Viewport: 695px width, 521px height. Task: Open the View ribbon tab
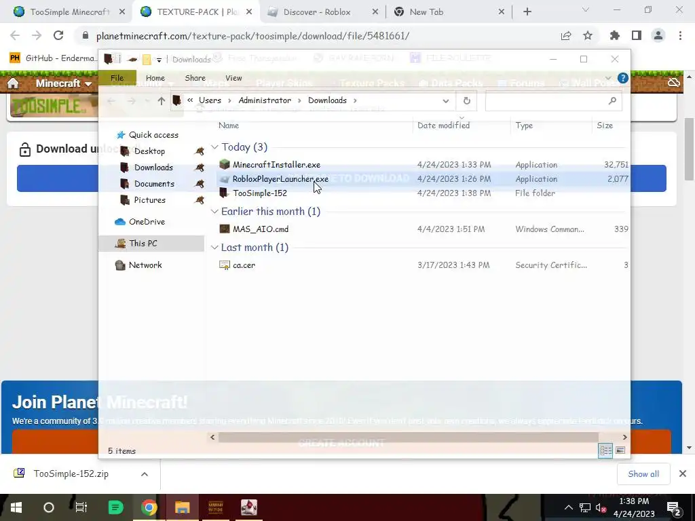(233, 78)
